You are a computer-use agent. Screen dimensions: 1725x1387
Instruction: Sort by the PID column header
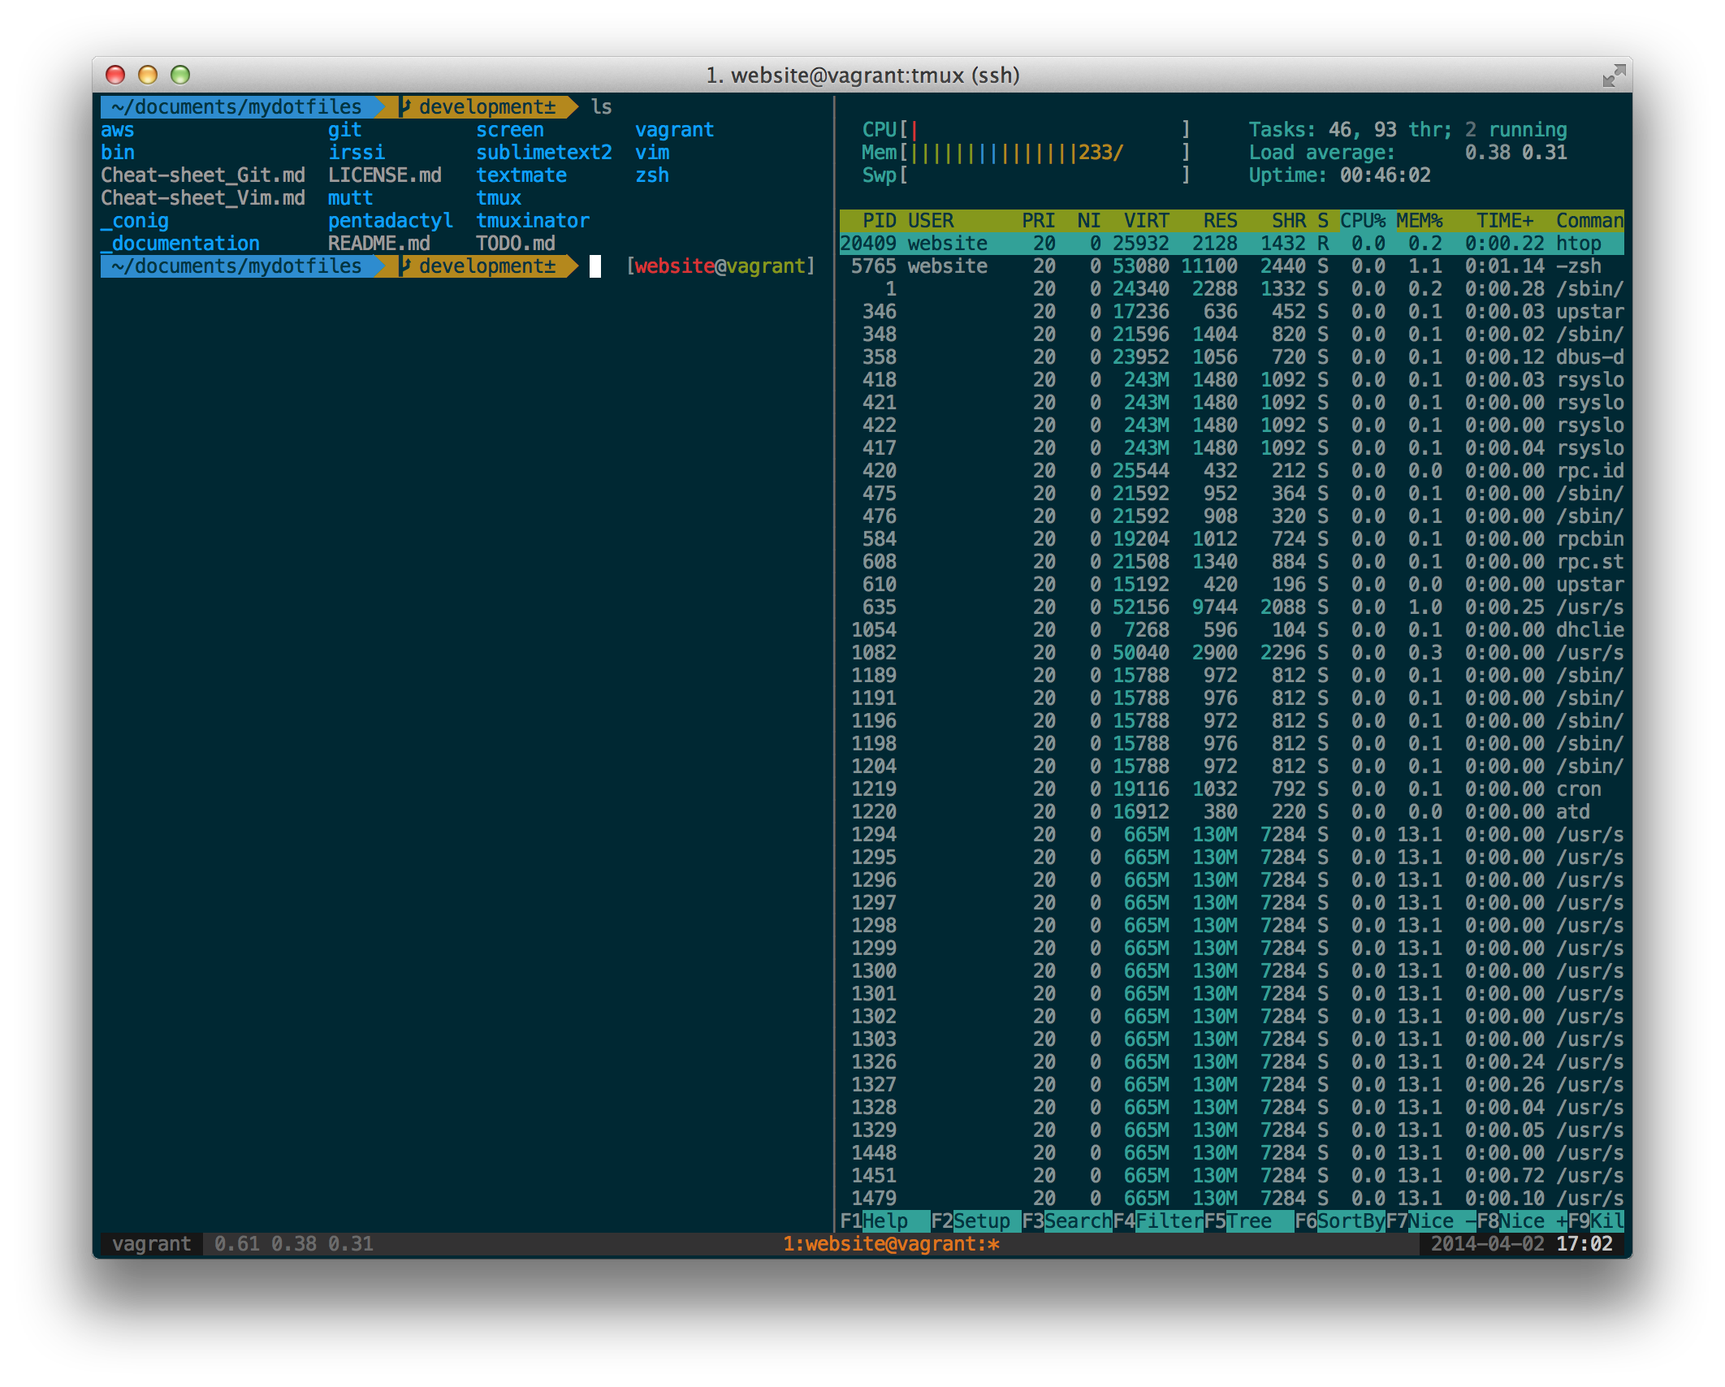[879, 220]
